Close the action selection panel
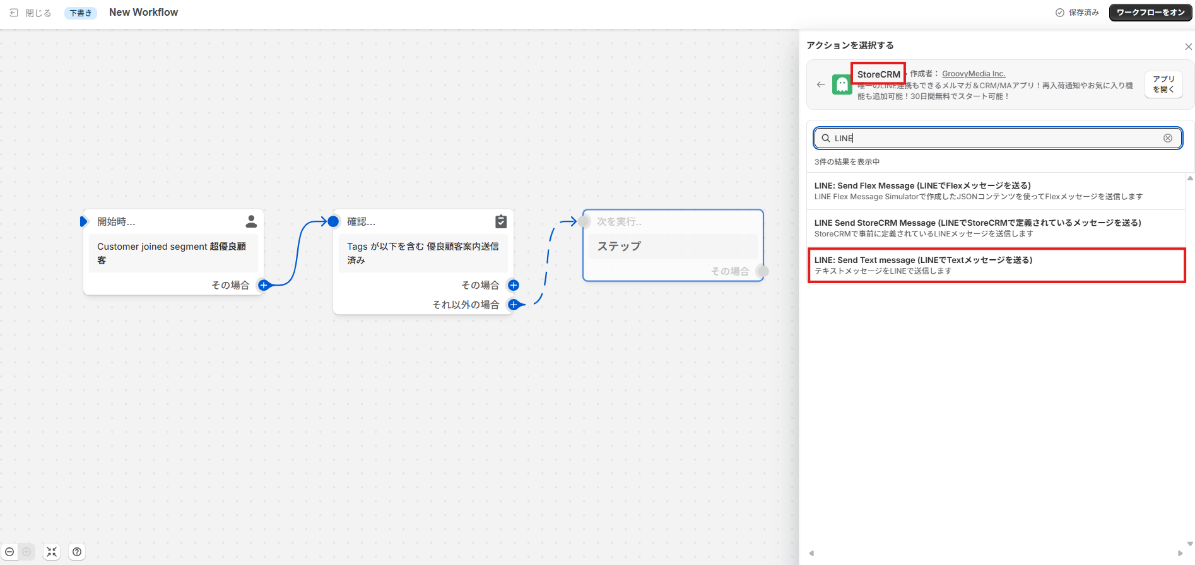Viewport: 1195px width, 565px height. 1188,47
